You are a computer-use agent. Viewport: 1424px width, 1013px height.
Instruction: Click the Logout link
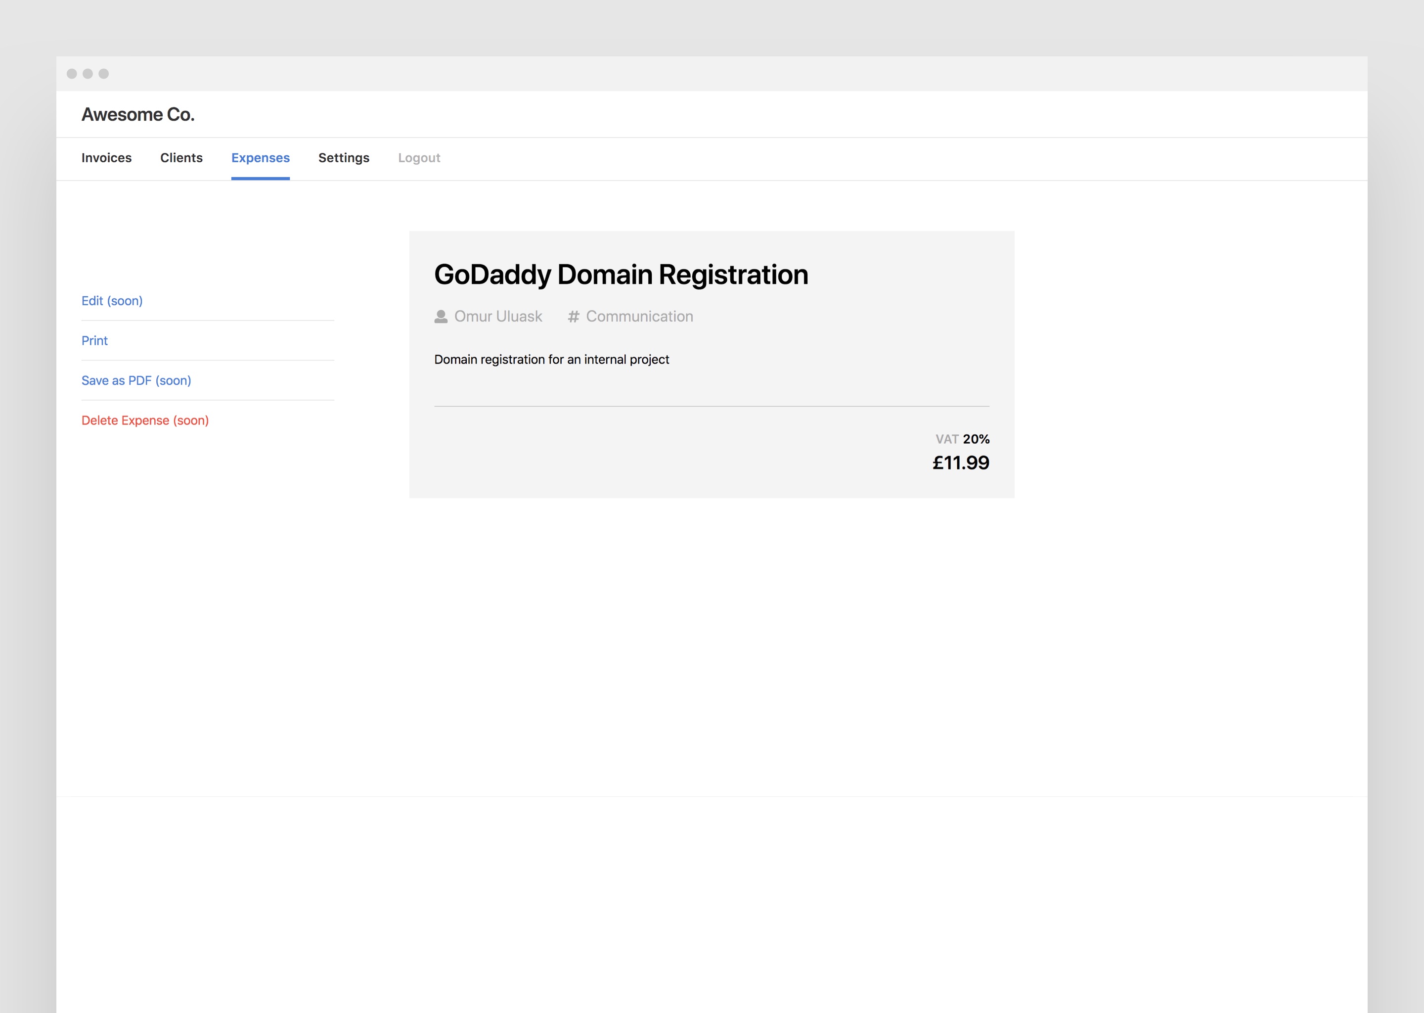coord(419,158)
